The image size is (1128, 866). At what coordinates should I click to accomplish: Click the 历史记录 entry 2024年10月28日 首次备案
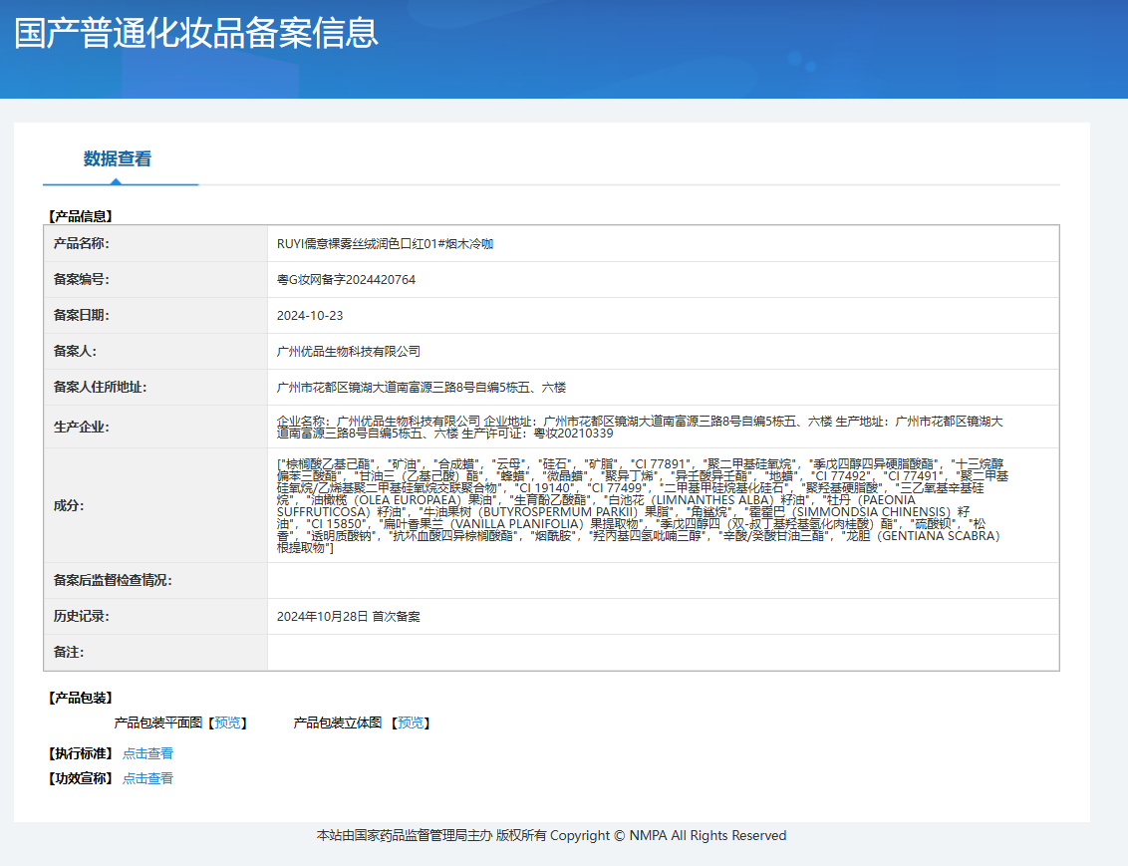point(349,617)
